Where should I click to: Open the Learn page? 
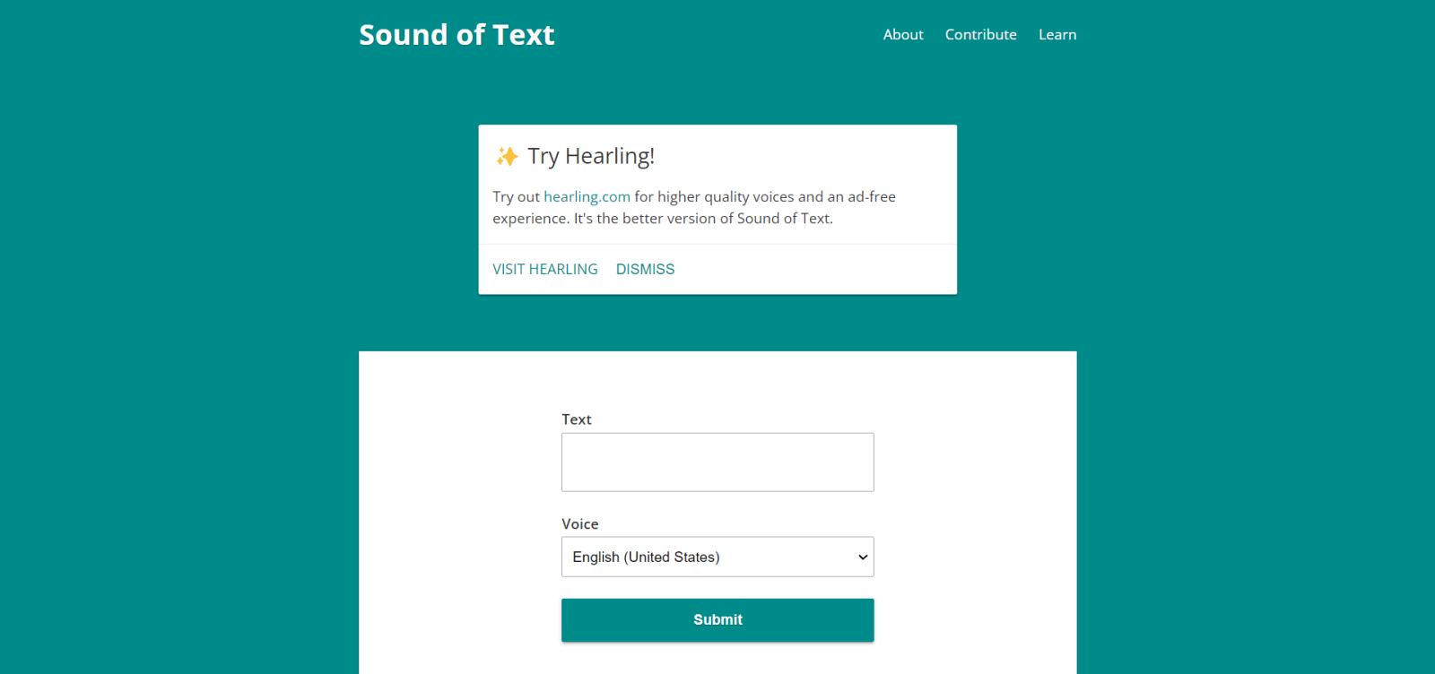pos(1057,34)
